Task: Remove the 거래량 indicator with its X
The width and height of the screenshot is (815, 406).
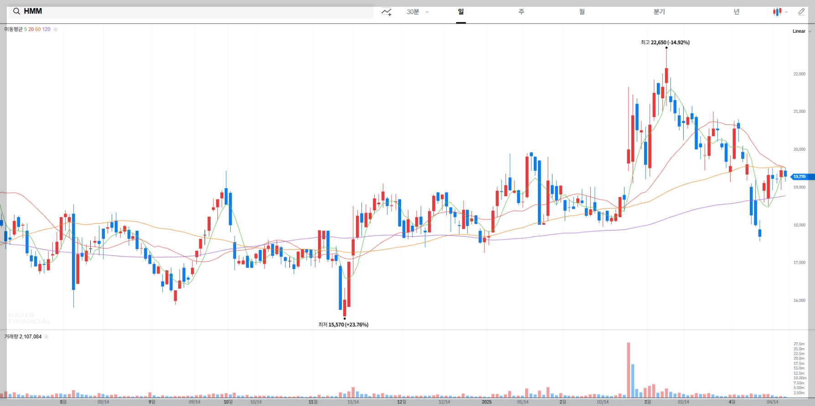Action: [46, 337]
